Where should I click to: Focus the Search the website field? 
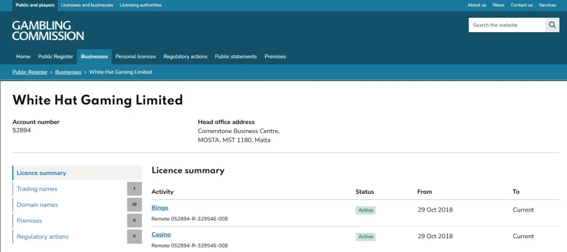coord(507,25)
